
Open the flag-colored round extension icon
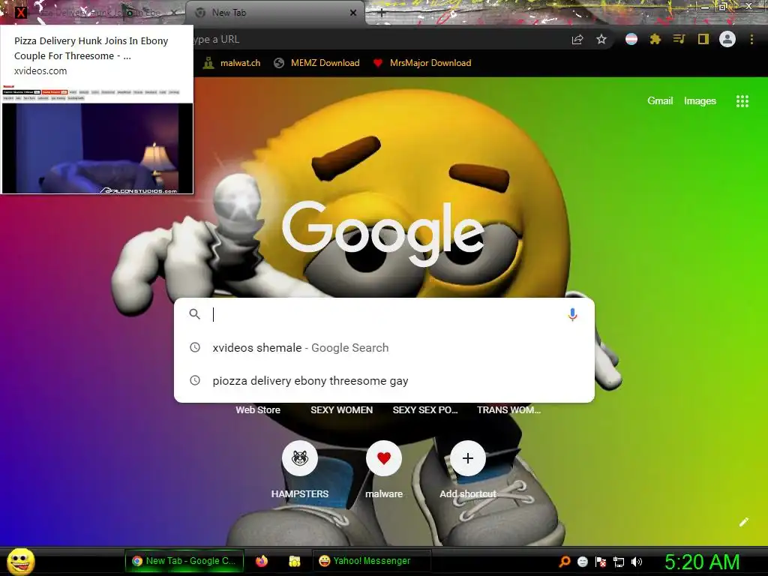pyautogui.click(x=631, y=39)
